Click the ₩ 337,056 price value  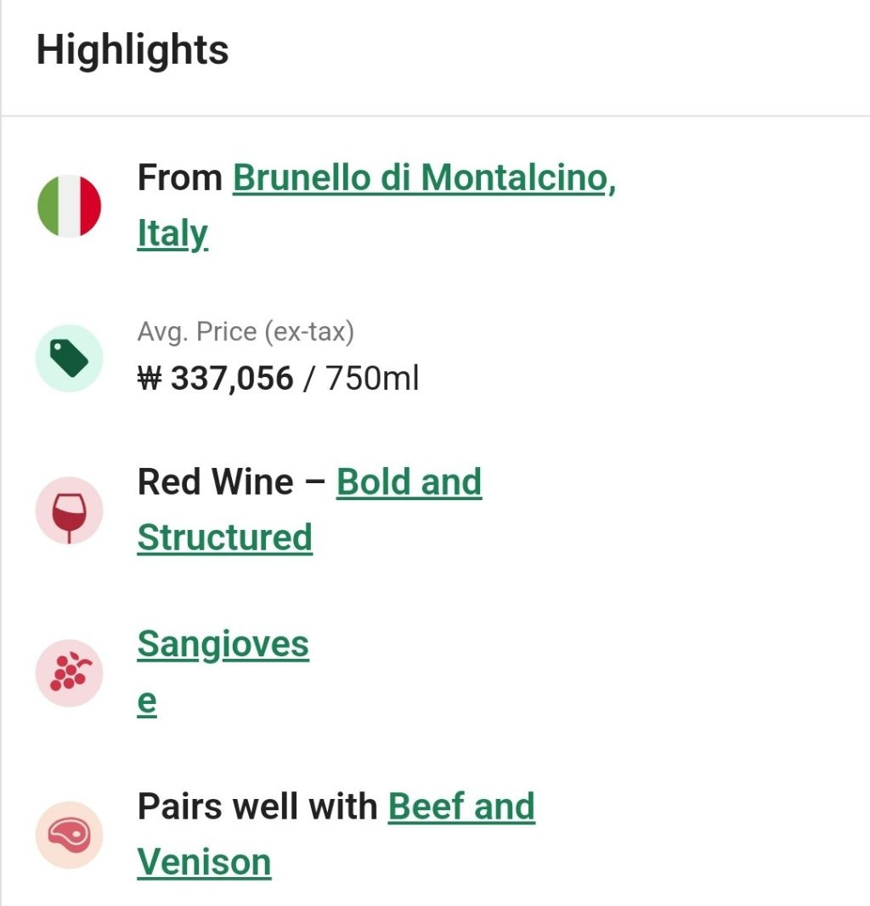tap(215, 379)
